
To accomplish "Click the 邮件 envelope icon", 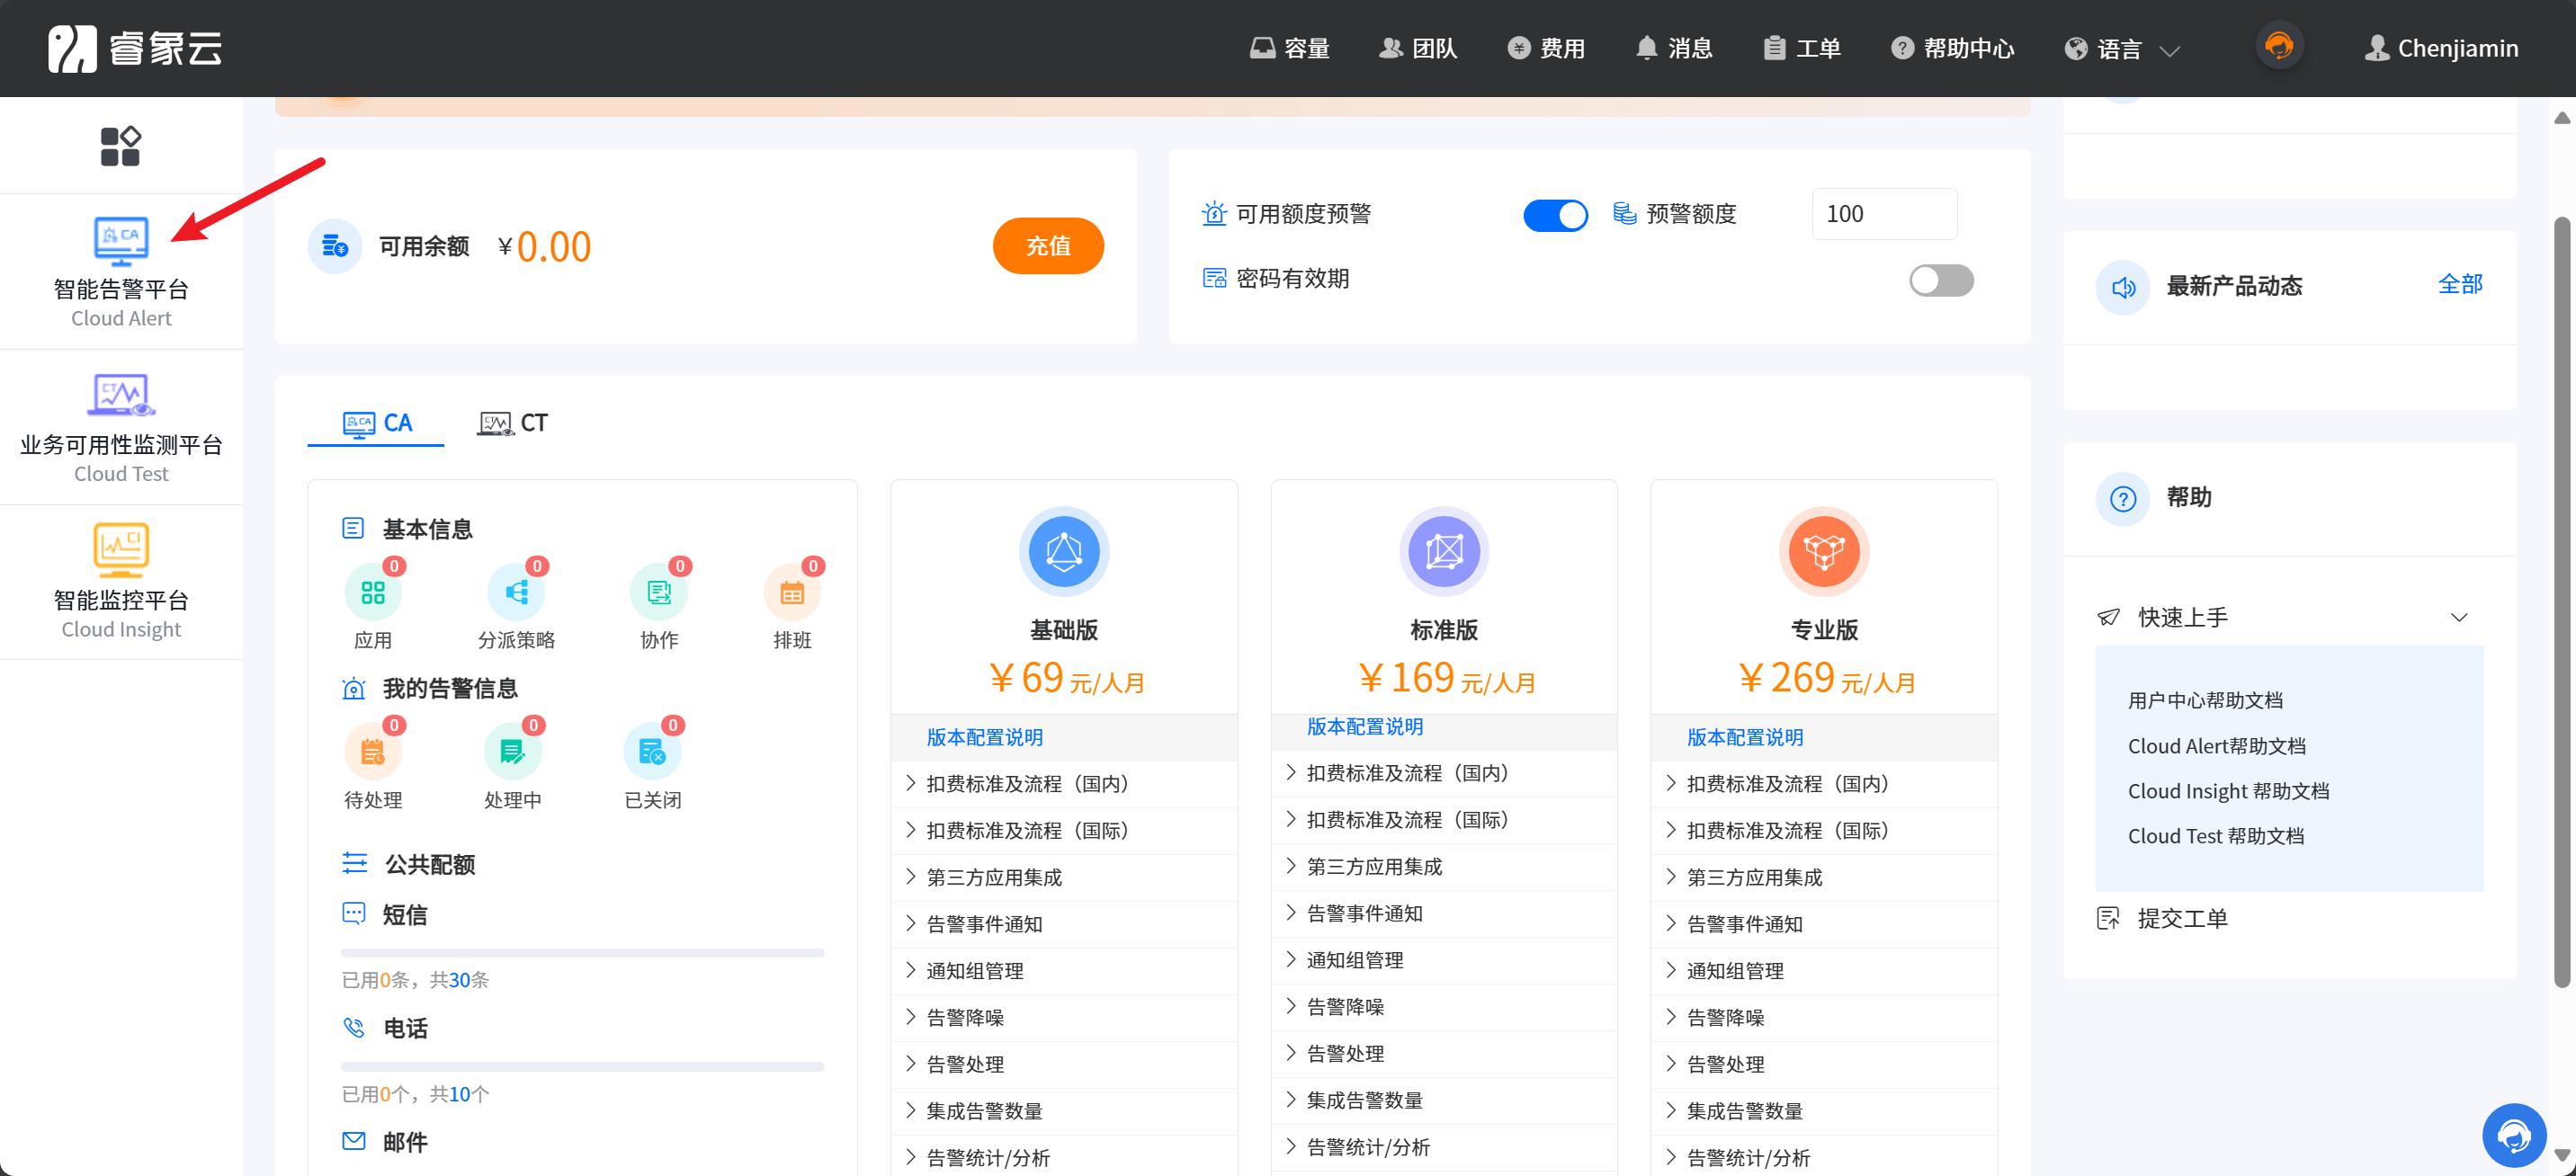I will click(x=354, y=1141).
